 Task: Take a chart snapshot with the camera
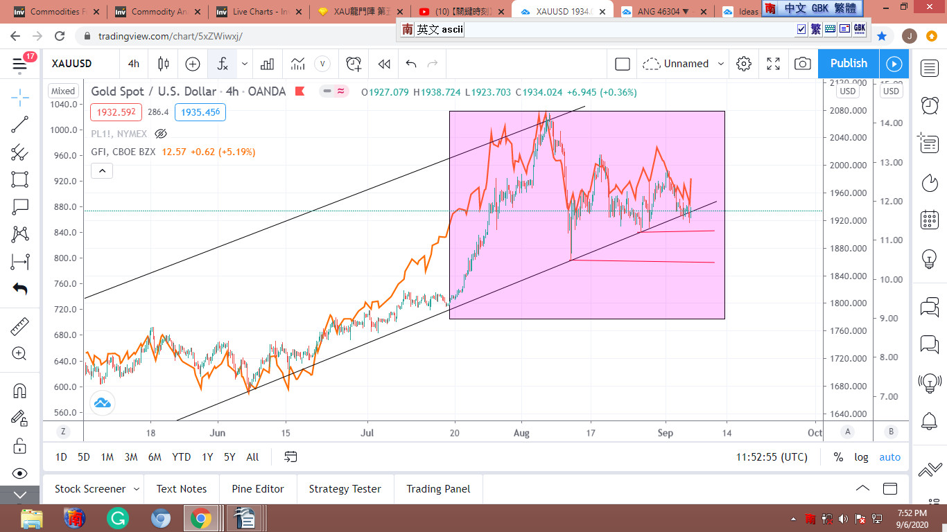click(x=803, y=64)
